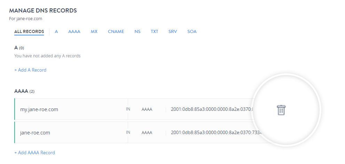The height and width of the screenshot is (164, 345).
Task: Select the jane-roe.com record hostname in the AAAA list
Action: pos(35,132)
